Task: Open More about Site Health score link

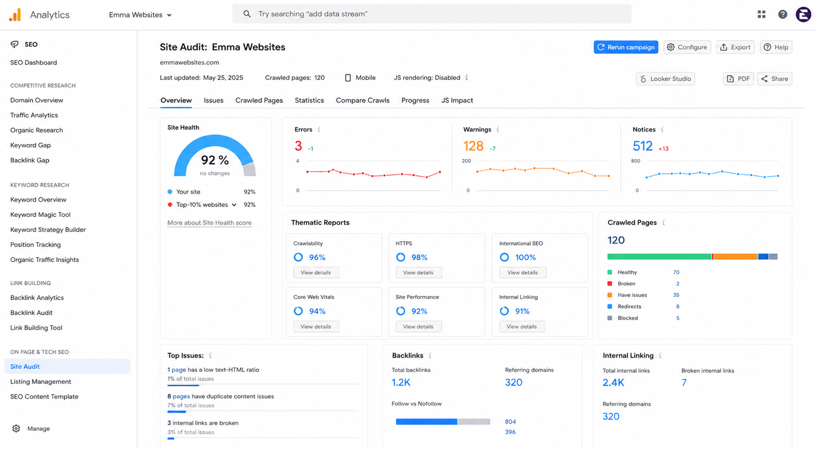Action: point(209,223)
